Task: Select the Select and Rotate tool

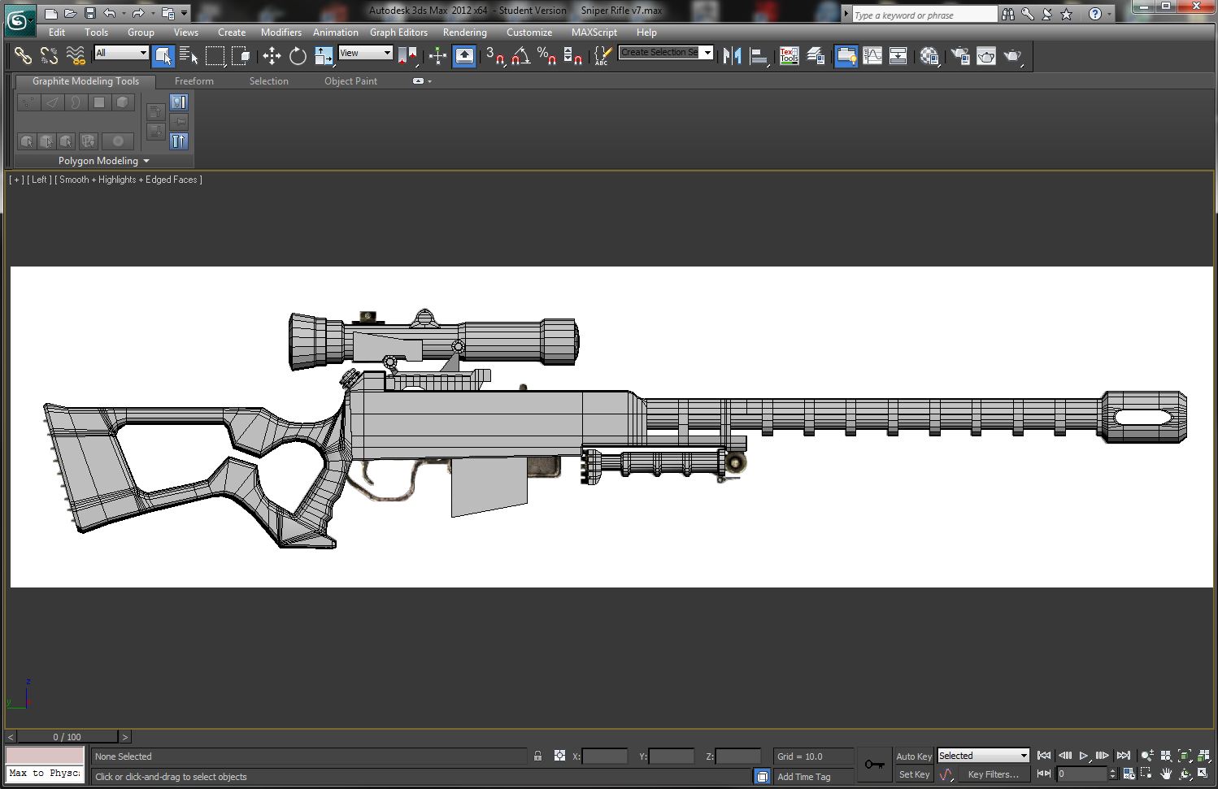Action: (298, 55)
